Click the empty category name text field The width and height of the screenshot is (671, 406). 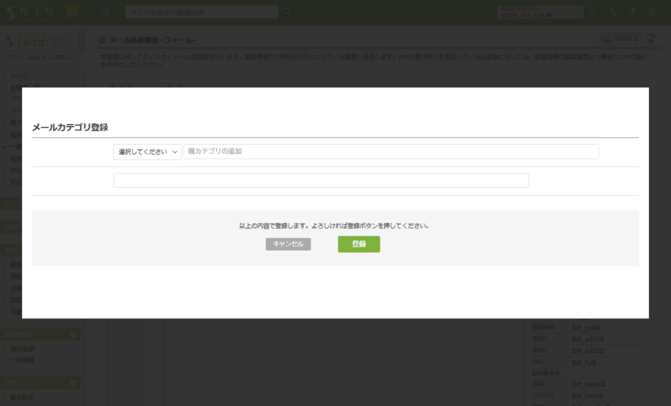pos(321,180)
